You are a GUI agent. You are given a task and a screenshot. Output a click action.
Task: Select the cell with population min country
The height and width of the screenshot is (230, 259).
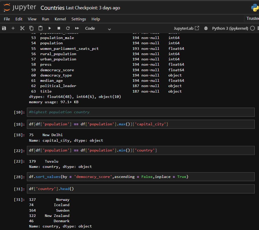pos(141,150)
